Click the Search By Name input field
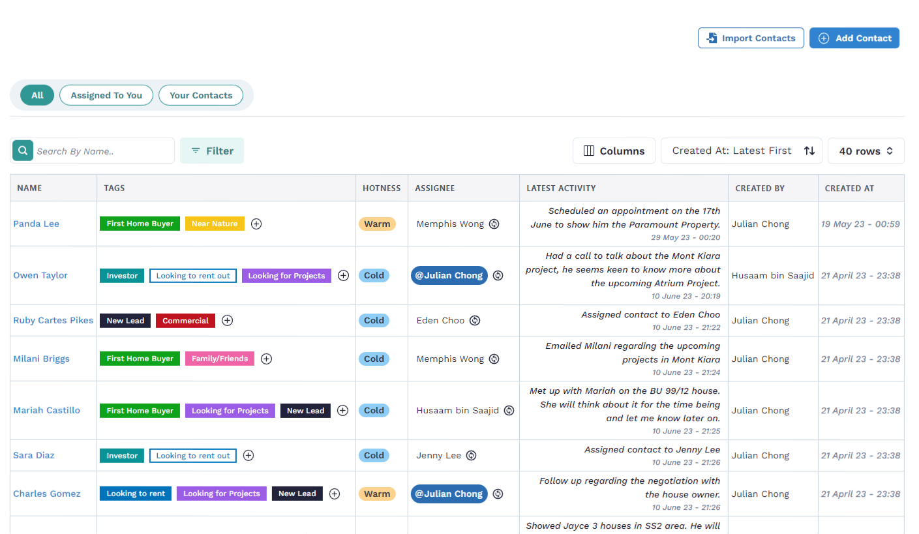The image size is (919, 534). pos(103,151)
